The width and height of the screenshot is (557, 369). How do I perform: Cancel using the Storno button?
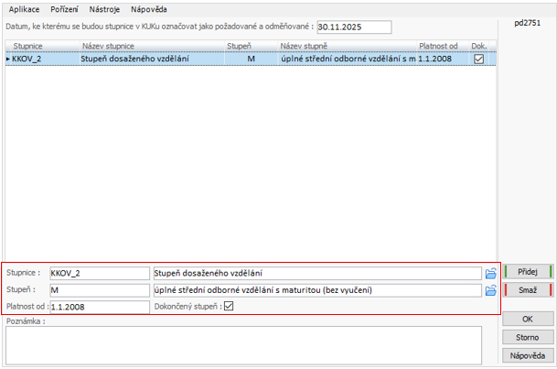(528, 337)
